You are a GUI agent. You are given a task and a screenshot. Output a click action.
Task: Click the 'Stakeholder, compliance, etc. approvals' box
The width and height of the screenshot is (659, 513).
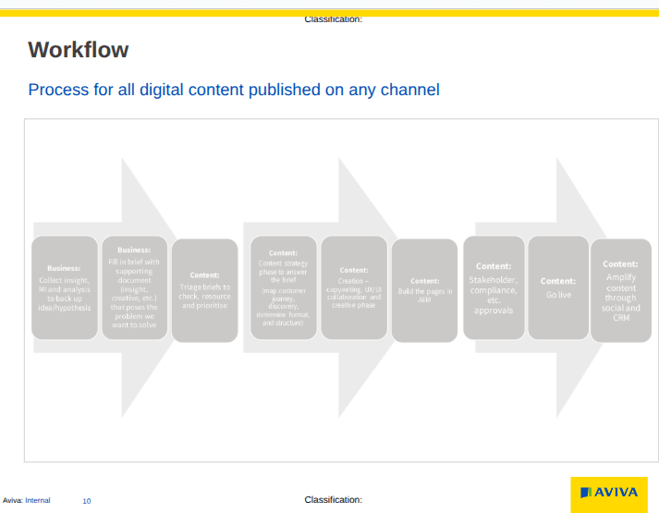[x=494, y=287]
